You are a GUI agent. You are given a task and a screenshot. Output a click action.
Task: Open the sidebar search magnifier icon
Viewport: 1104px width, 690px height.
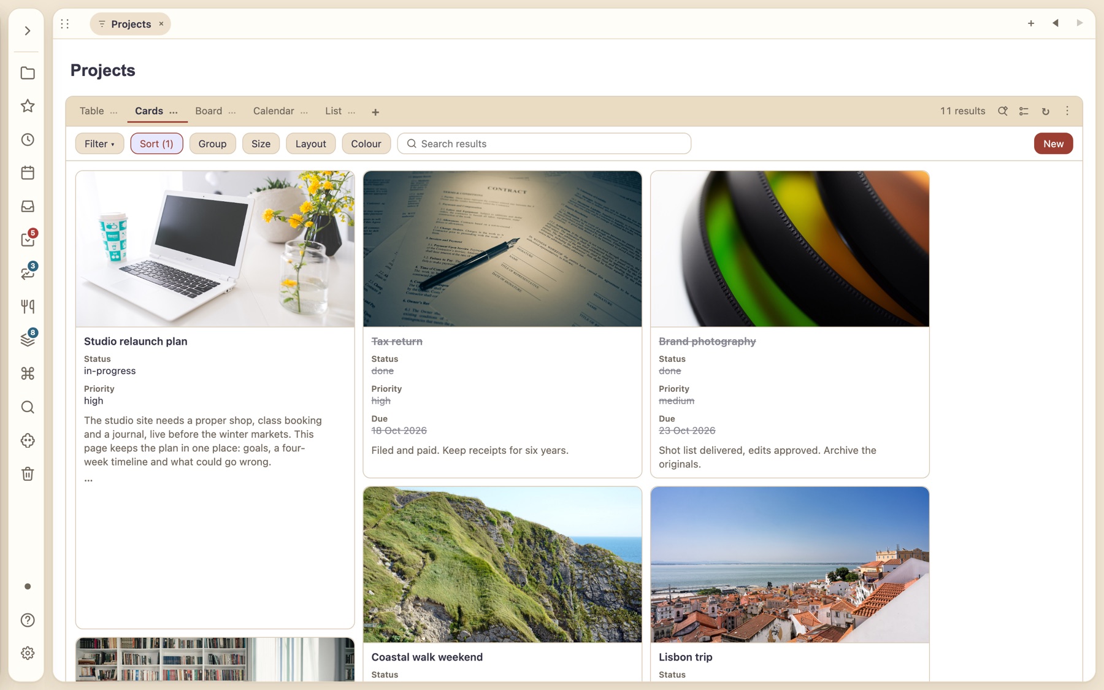(x=28, y=407)
